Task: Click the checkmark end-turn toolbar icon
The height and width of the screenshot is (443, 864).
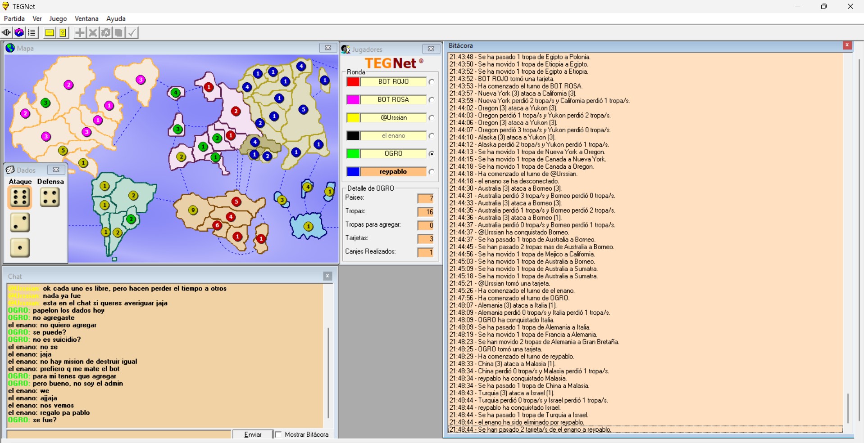Action: tap(132, 33)
